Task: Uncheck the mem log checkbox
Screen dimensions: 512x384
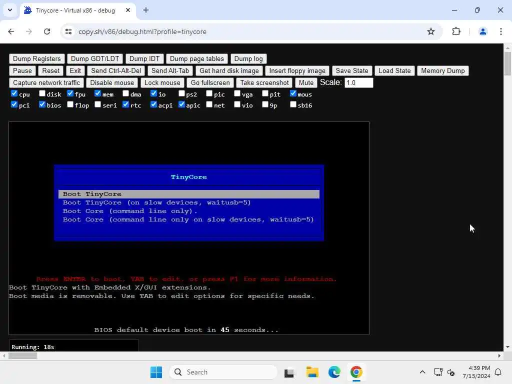Action: click(x=97, y=93)
